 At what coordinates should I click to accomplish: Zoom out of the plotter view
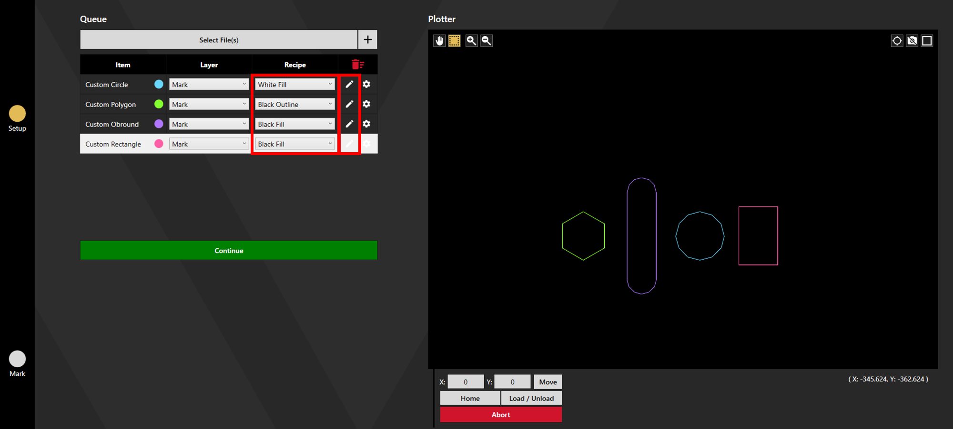click(487, 41)
